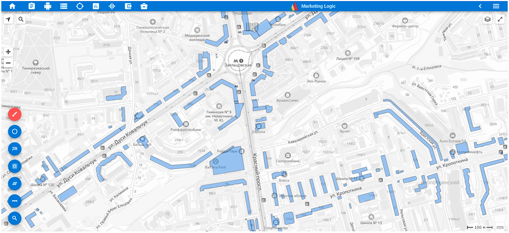Click the Тимирязевский сквер park marker

[x=36, y=62]
